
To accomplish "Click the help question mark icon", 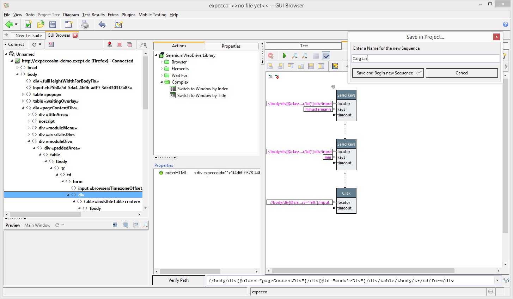I will click(x=505, y=24).
